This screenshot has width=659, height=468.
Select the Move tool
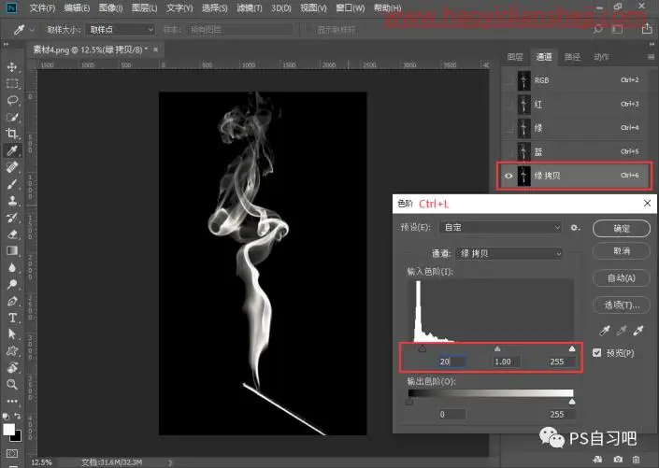pos(12,67)
